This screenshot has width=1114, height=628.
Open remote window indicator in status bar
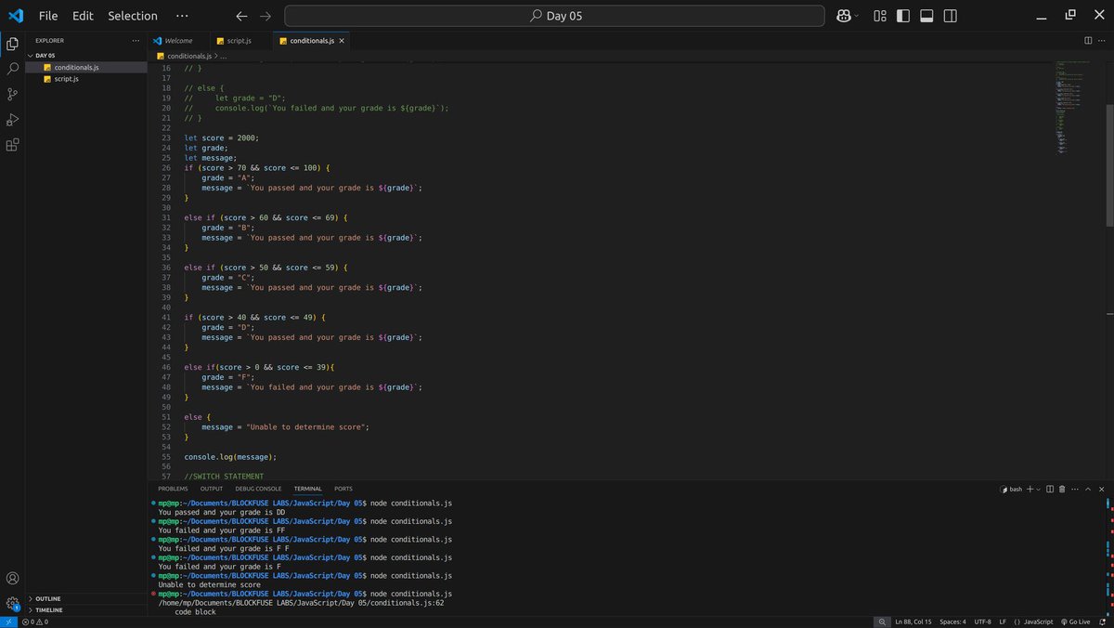tap(7, 621)
